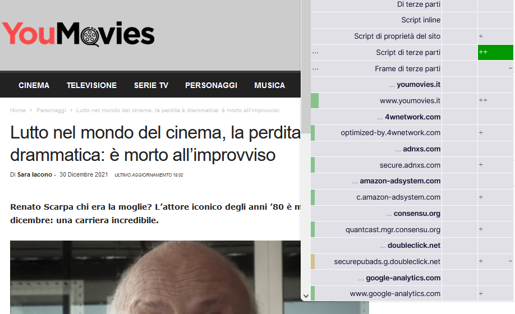The width and height of the screenshot is (515, 314).
Task: Expand the google-analytics.com domain group
Action: pos(399,278)
